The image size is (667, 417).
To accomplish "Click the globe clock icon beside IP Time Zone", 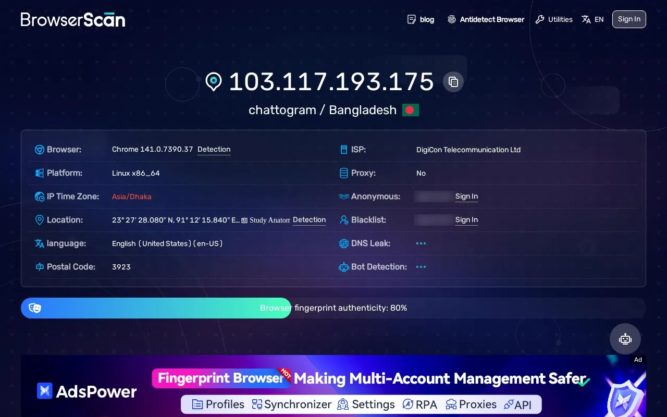I will [x=39, y=197].
